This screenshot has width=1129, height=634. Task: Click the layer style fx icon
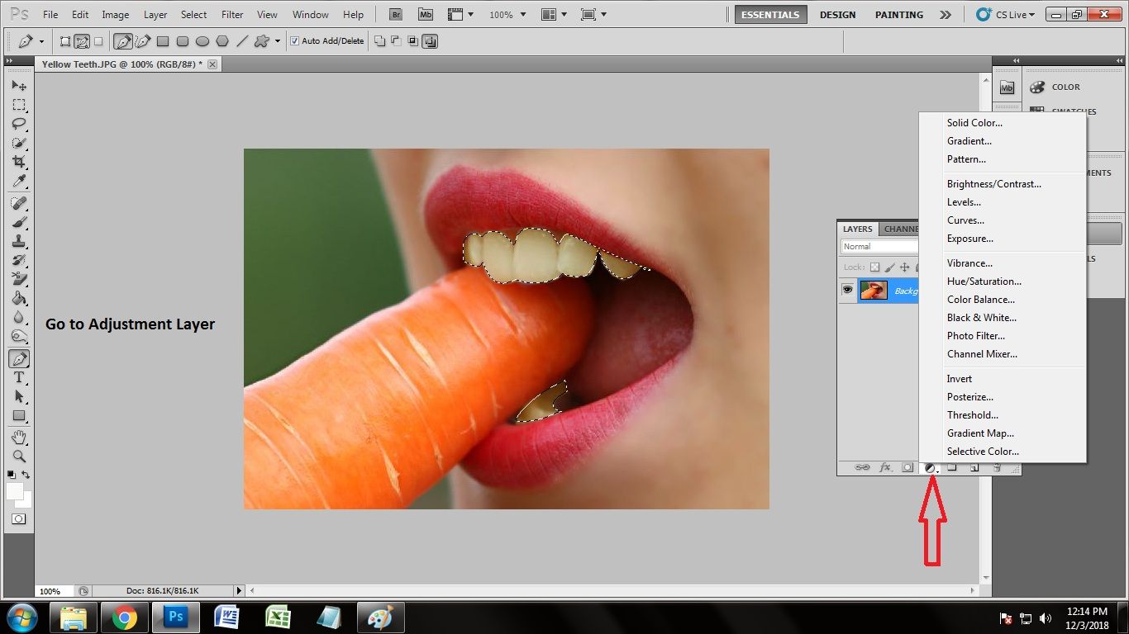tap(885, 467)
